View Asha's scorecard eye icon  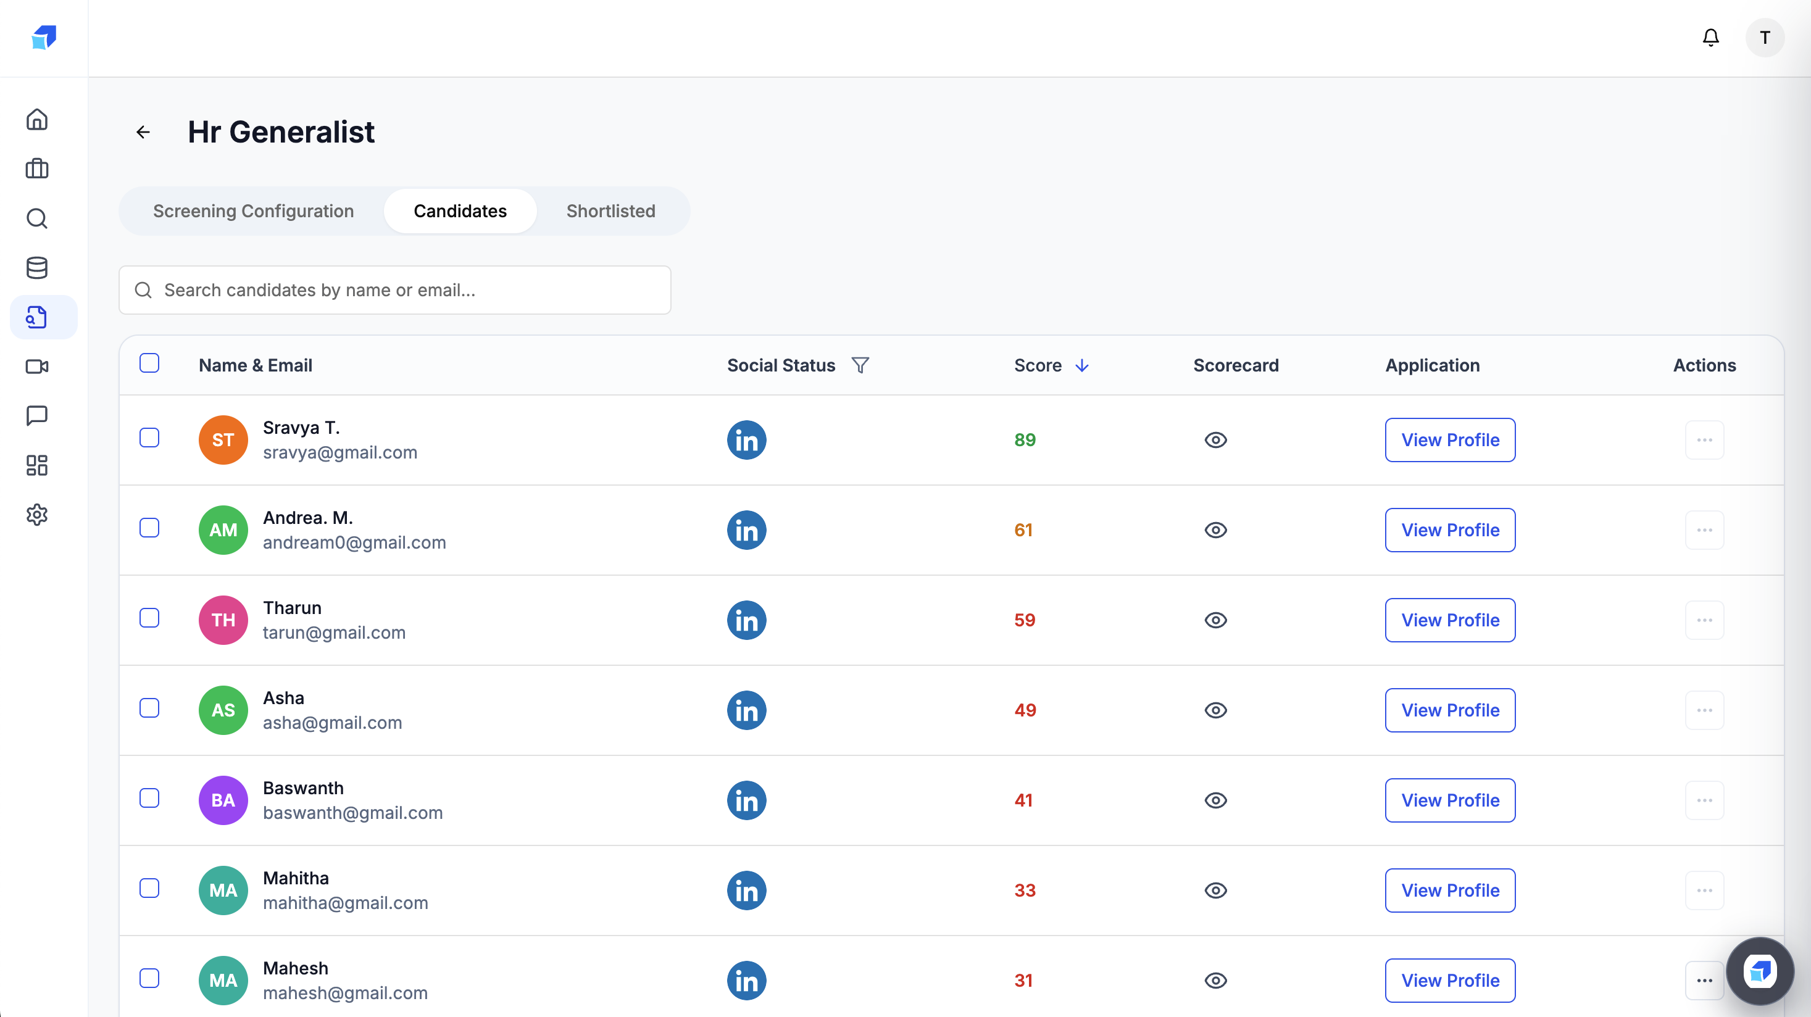(1216, 710)
